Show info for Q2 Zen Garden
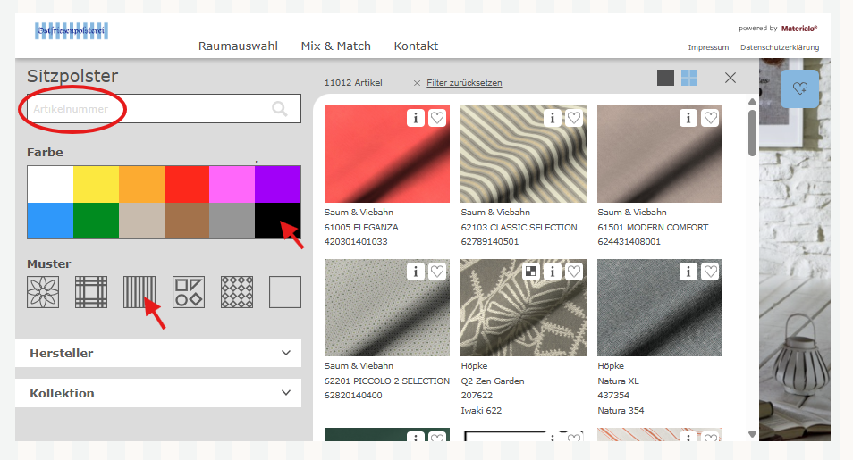This screenshot has width=853, height=460. tap(553, 272)
